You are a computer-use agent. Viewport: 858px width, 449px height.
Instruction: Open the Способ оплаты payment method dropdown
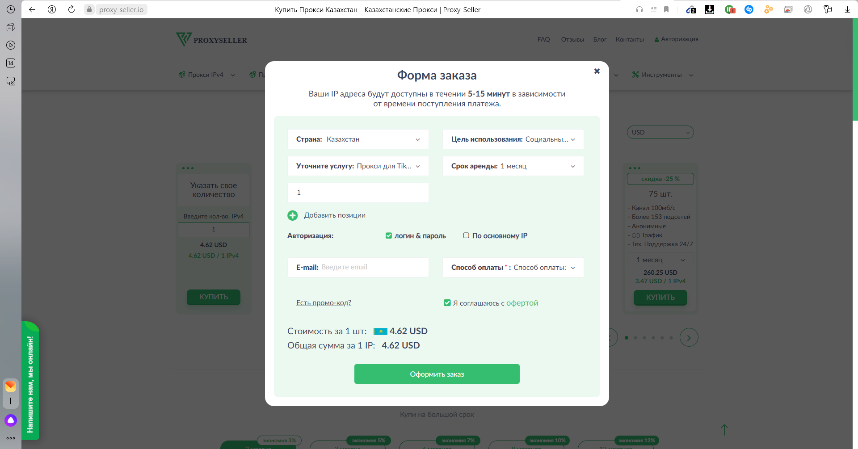[513, 268]
